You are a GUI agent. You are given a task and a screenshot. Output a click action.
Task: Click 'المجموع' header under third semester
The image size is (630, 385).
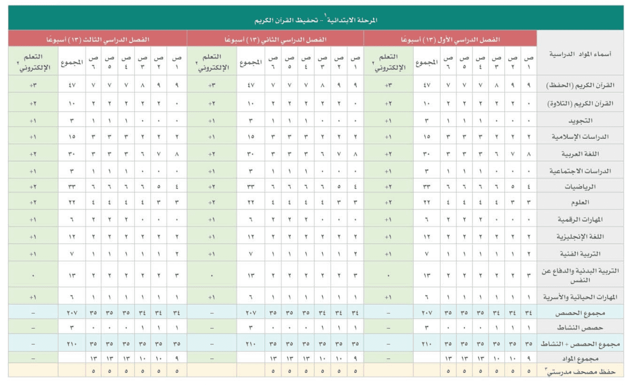click(x=72, y=62)
